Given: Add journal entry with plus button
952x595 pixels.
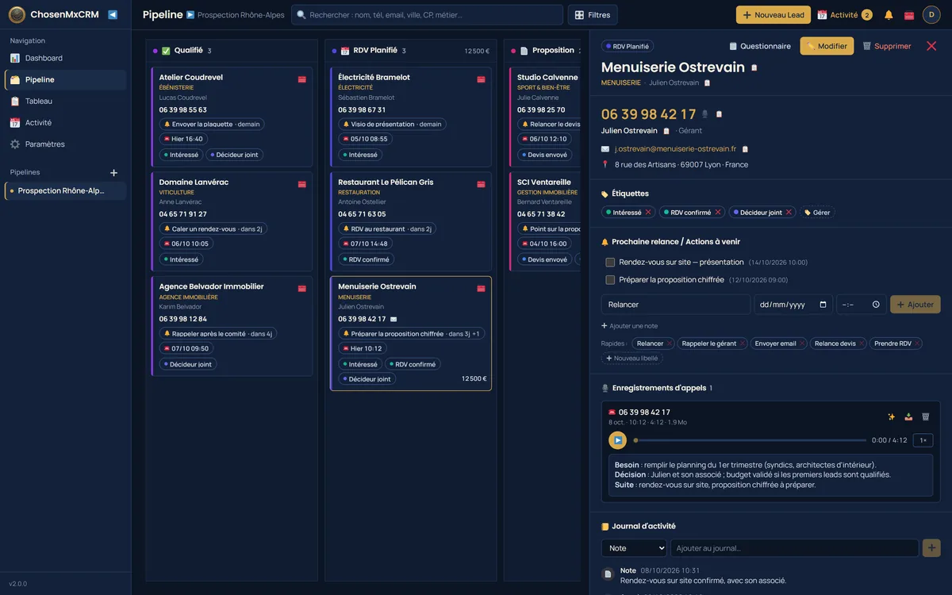Looking at the screenshot, I should coord(931,548).
